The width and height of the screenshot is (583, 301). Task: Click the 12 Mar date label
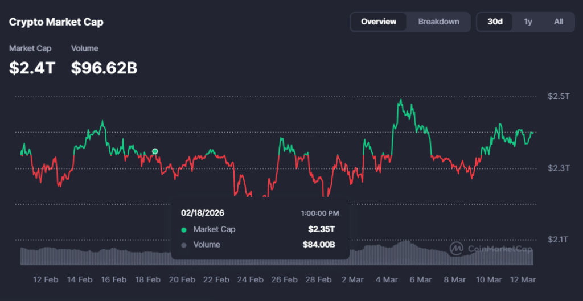(x=523, y=279)
